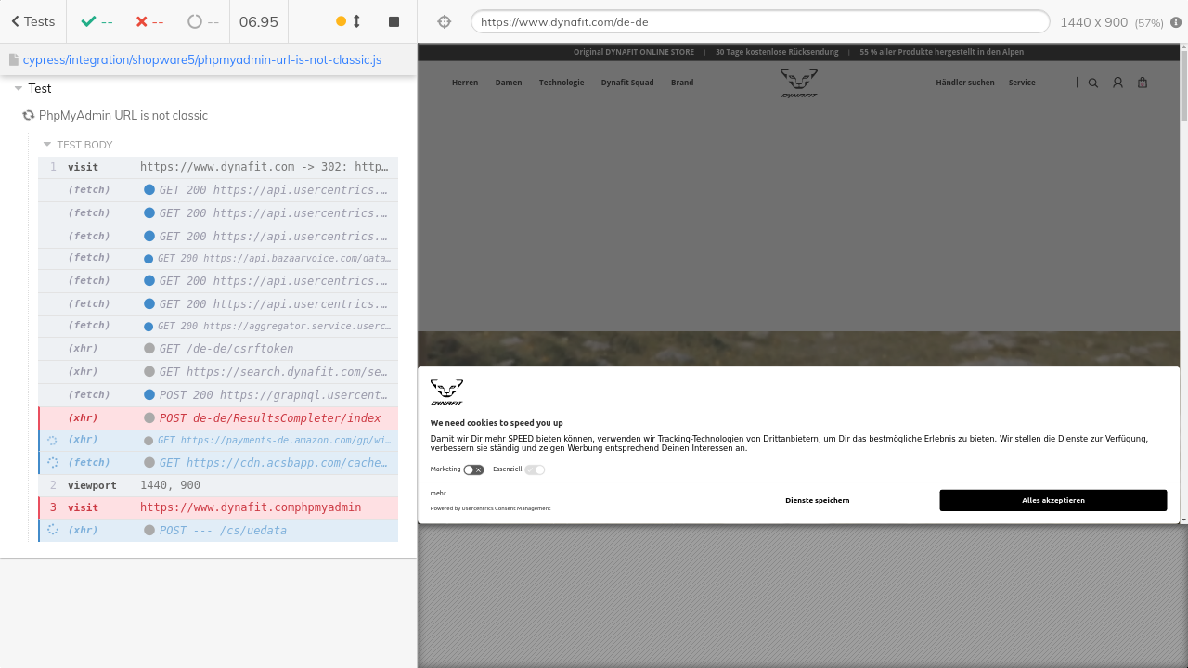Screen dimensions: 1188x668
Task: Click the Alles akzeptieren button
Action: point(1052,500)
